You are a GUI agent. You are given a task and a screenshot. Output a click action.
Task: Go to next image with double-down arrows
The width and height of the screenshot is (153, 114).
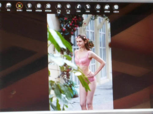coord(68,7)
